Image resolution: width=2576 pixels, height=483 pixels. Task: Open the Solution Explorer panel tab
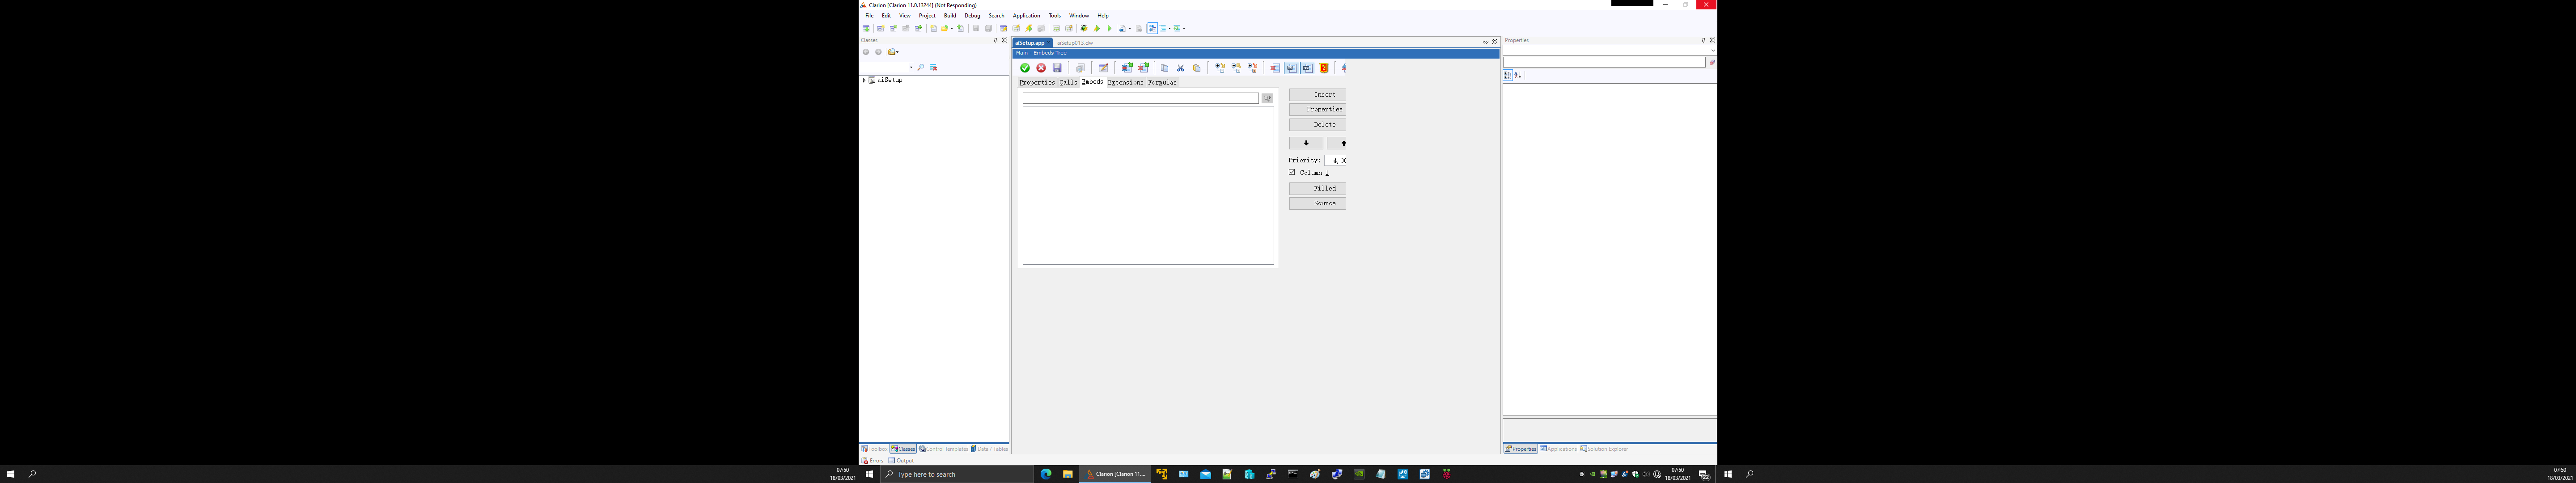[x=1604, y=449]
